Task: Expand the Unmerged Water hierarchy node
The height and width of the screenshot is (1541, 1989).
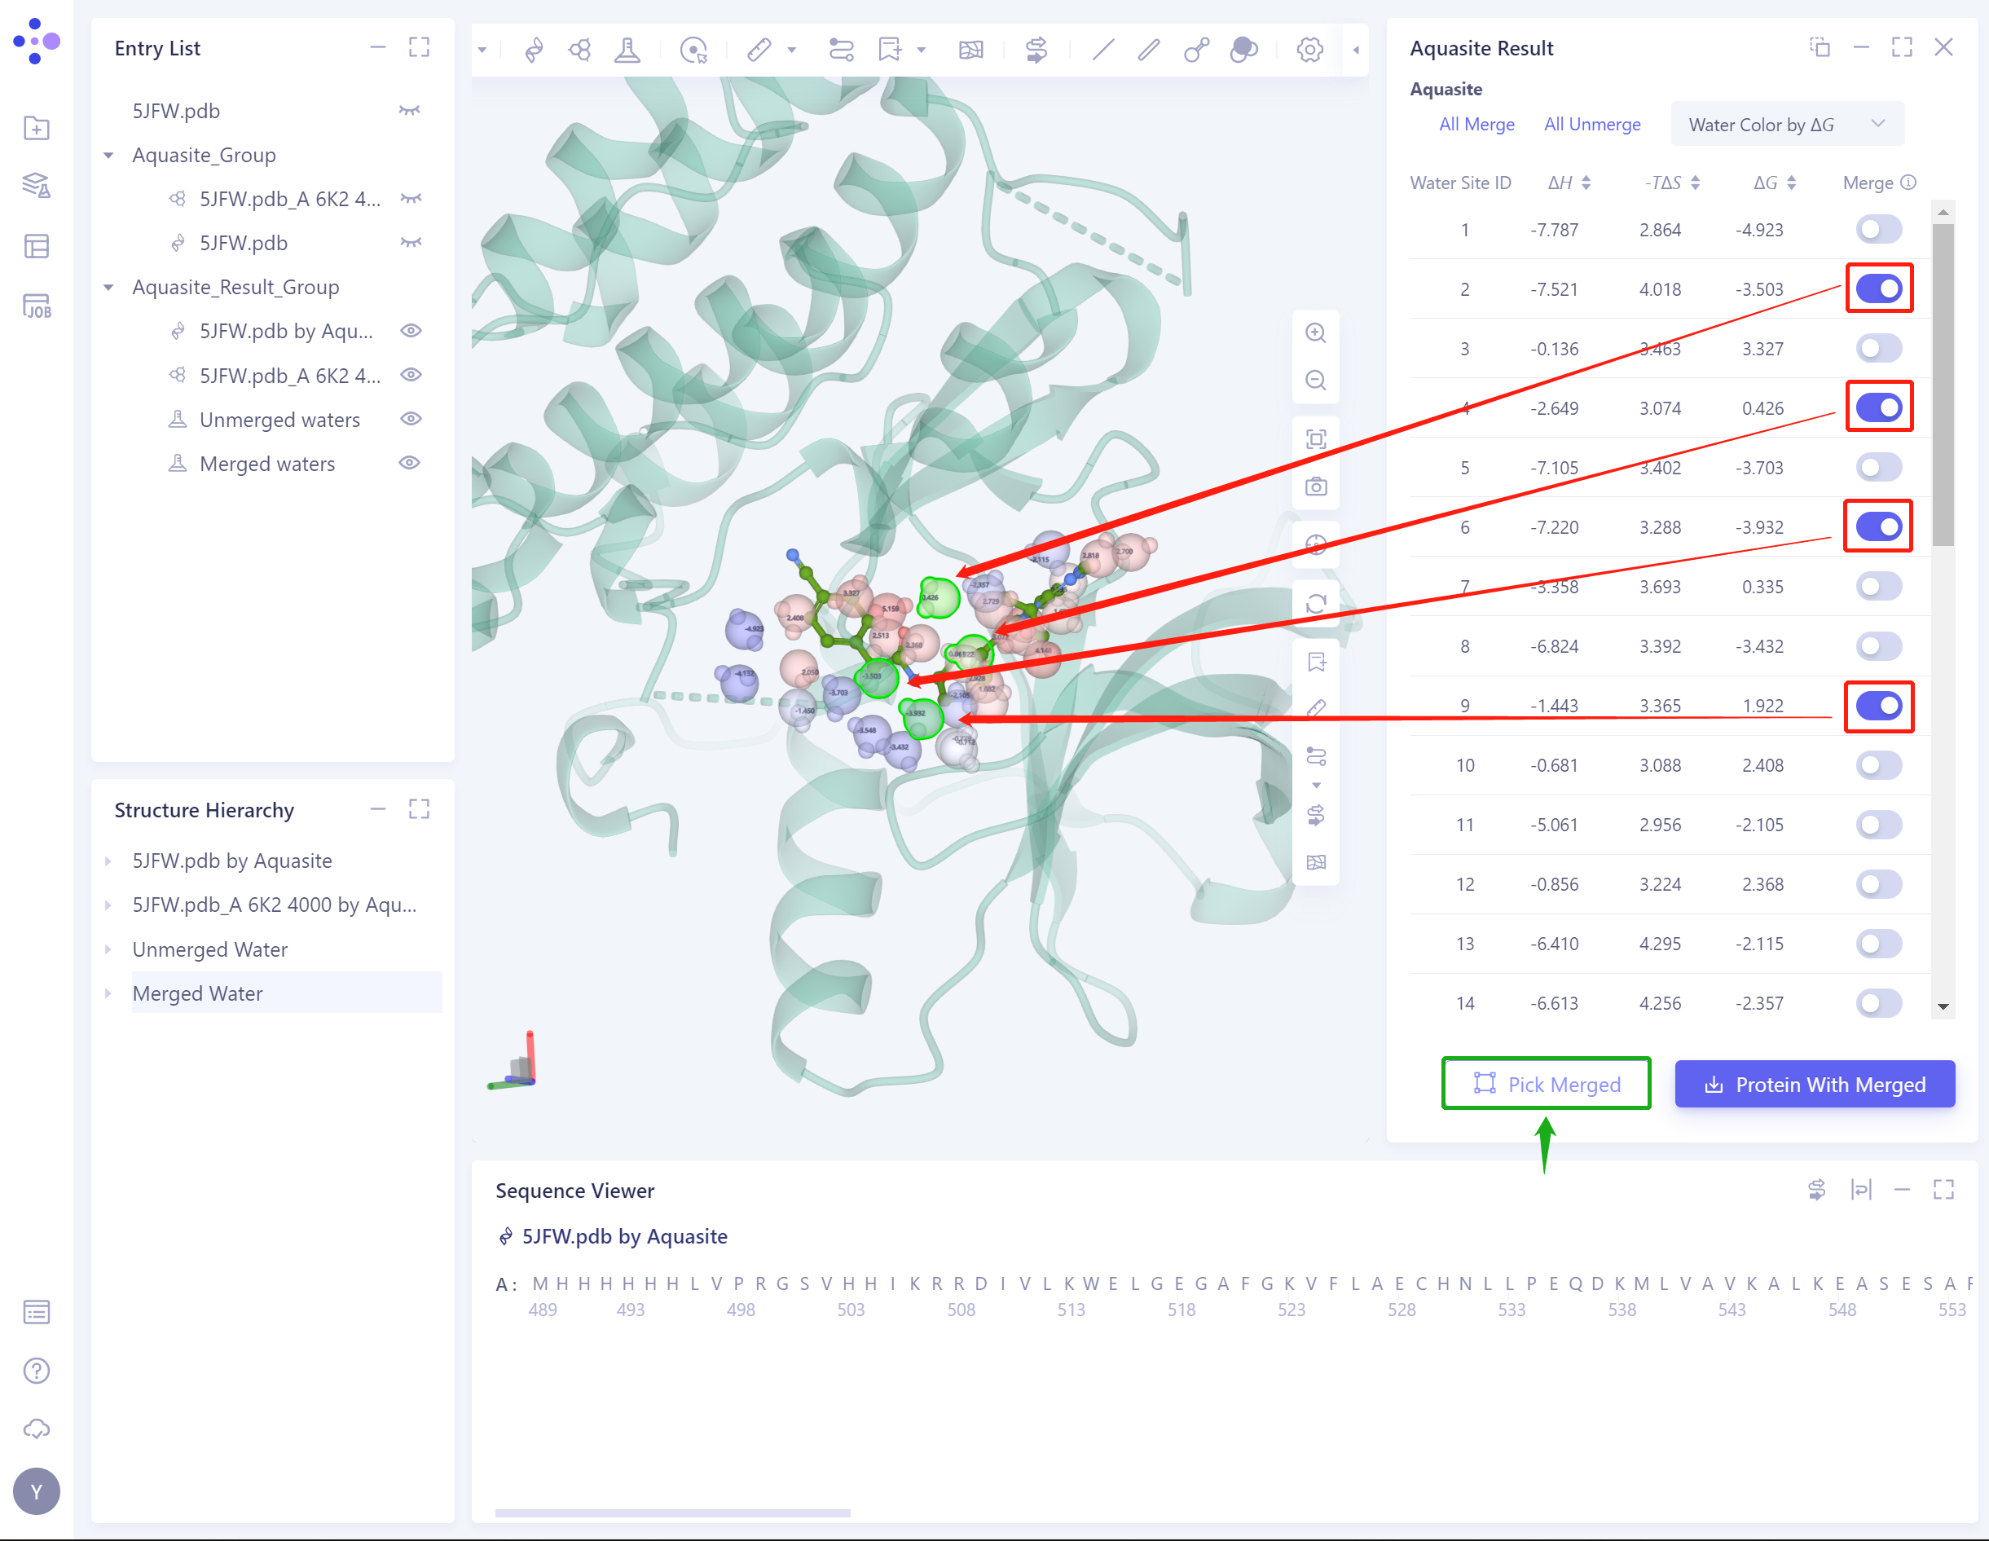Action: (108, 949)
